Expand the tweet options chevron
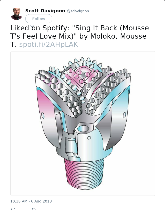The width and height of the screenshot is (165, 220). [32, 26]
